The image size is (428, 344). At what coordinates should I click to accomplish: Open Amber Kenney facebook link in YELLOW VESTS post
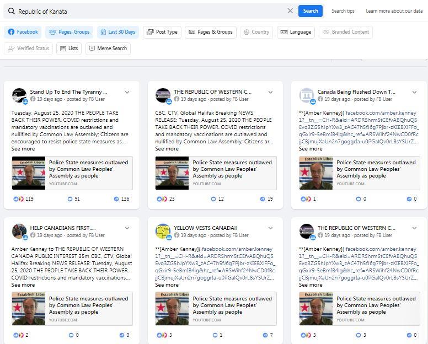point(215,264)
